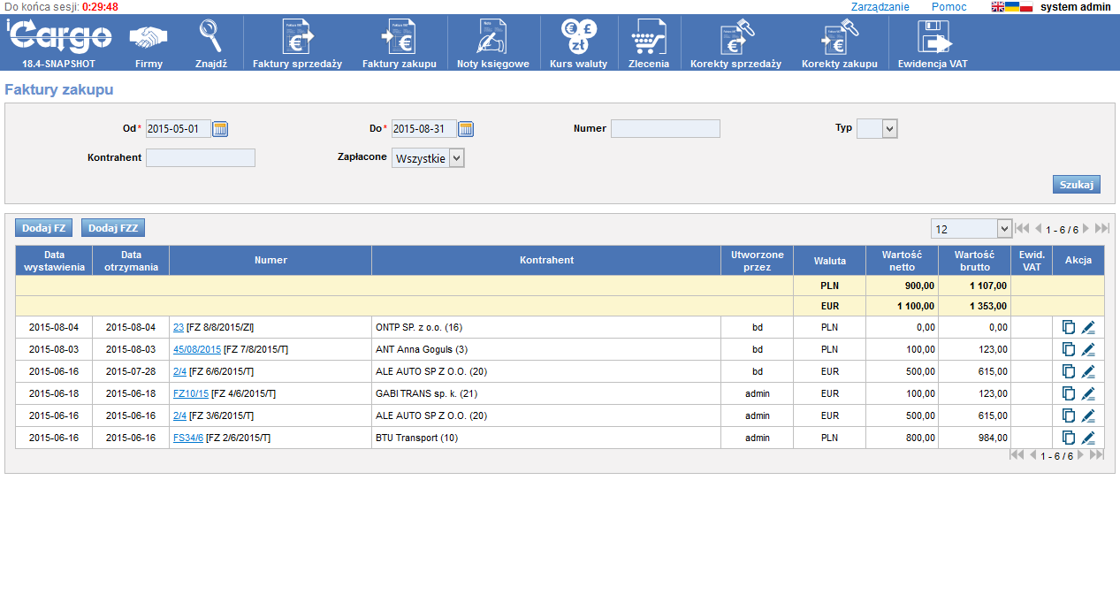The image size is (1120, 602).
Task: Focus the Kontrahent input field
Action: (201, 158)
